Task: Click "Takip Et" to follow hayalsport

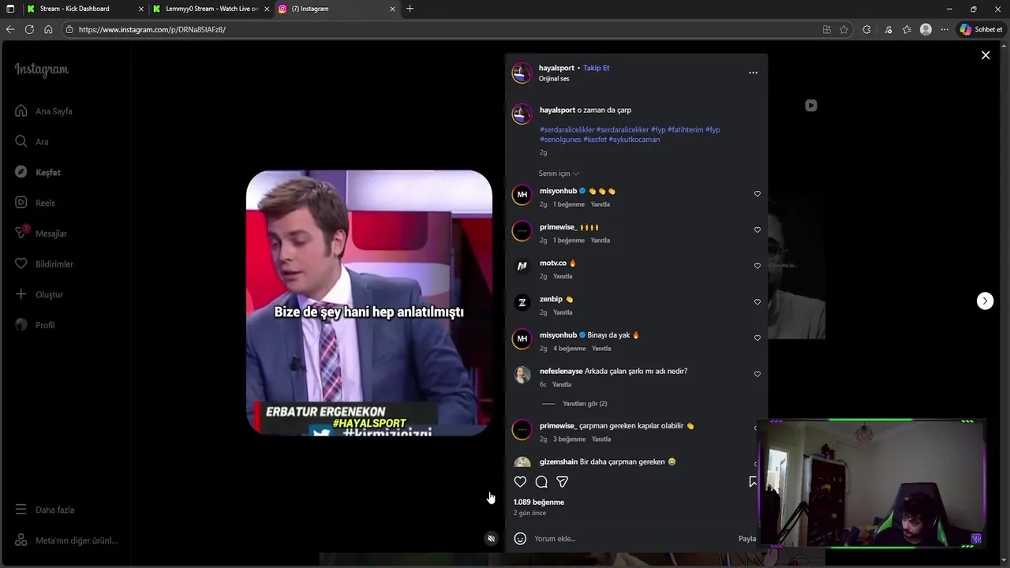Action: point(596,68)
